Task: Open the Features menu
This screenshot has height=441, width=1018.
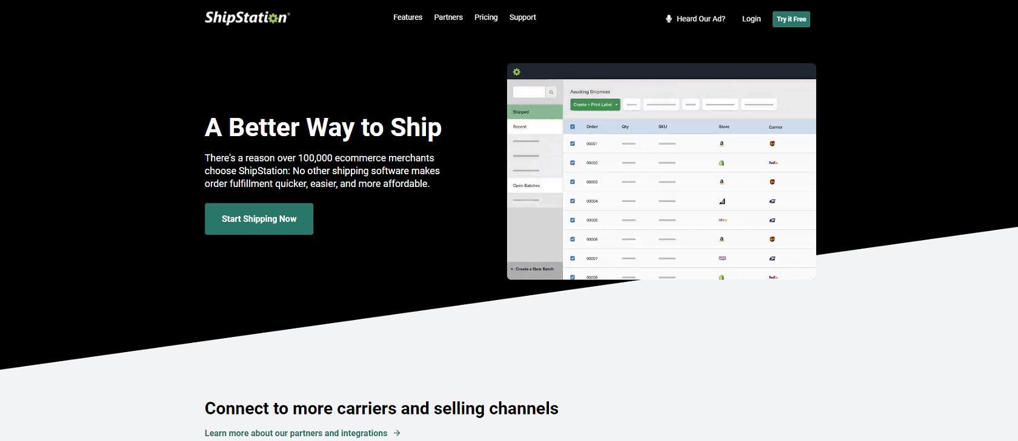Action: tap(408, 18)
